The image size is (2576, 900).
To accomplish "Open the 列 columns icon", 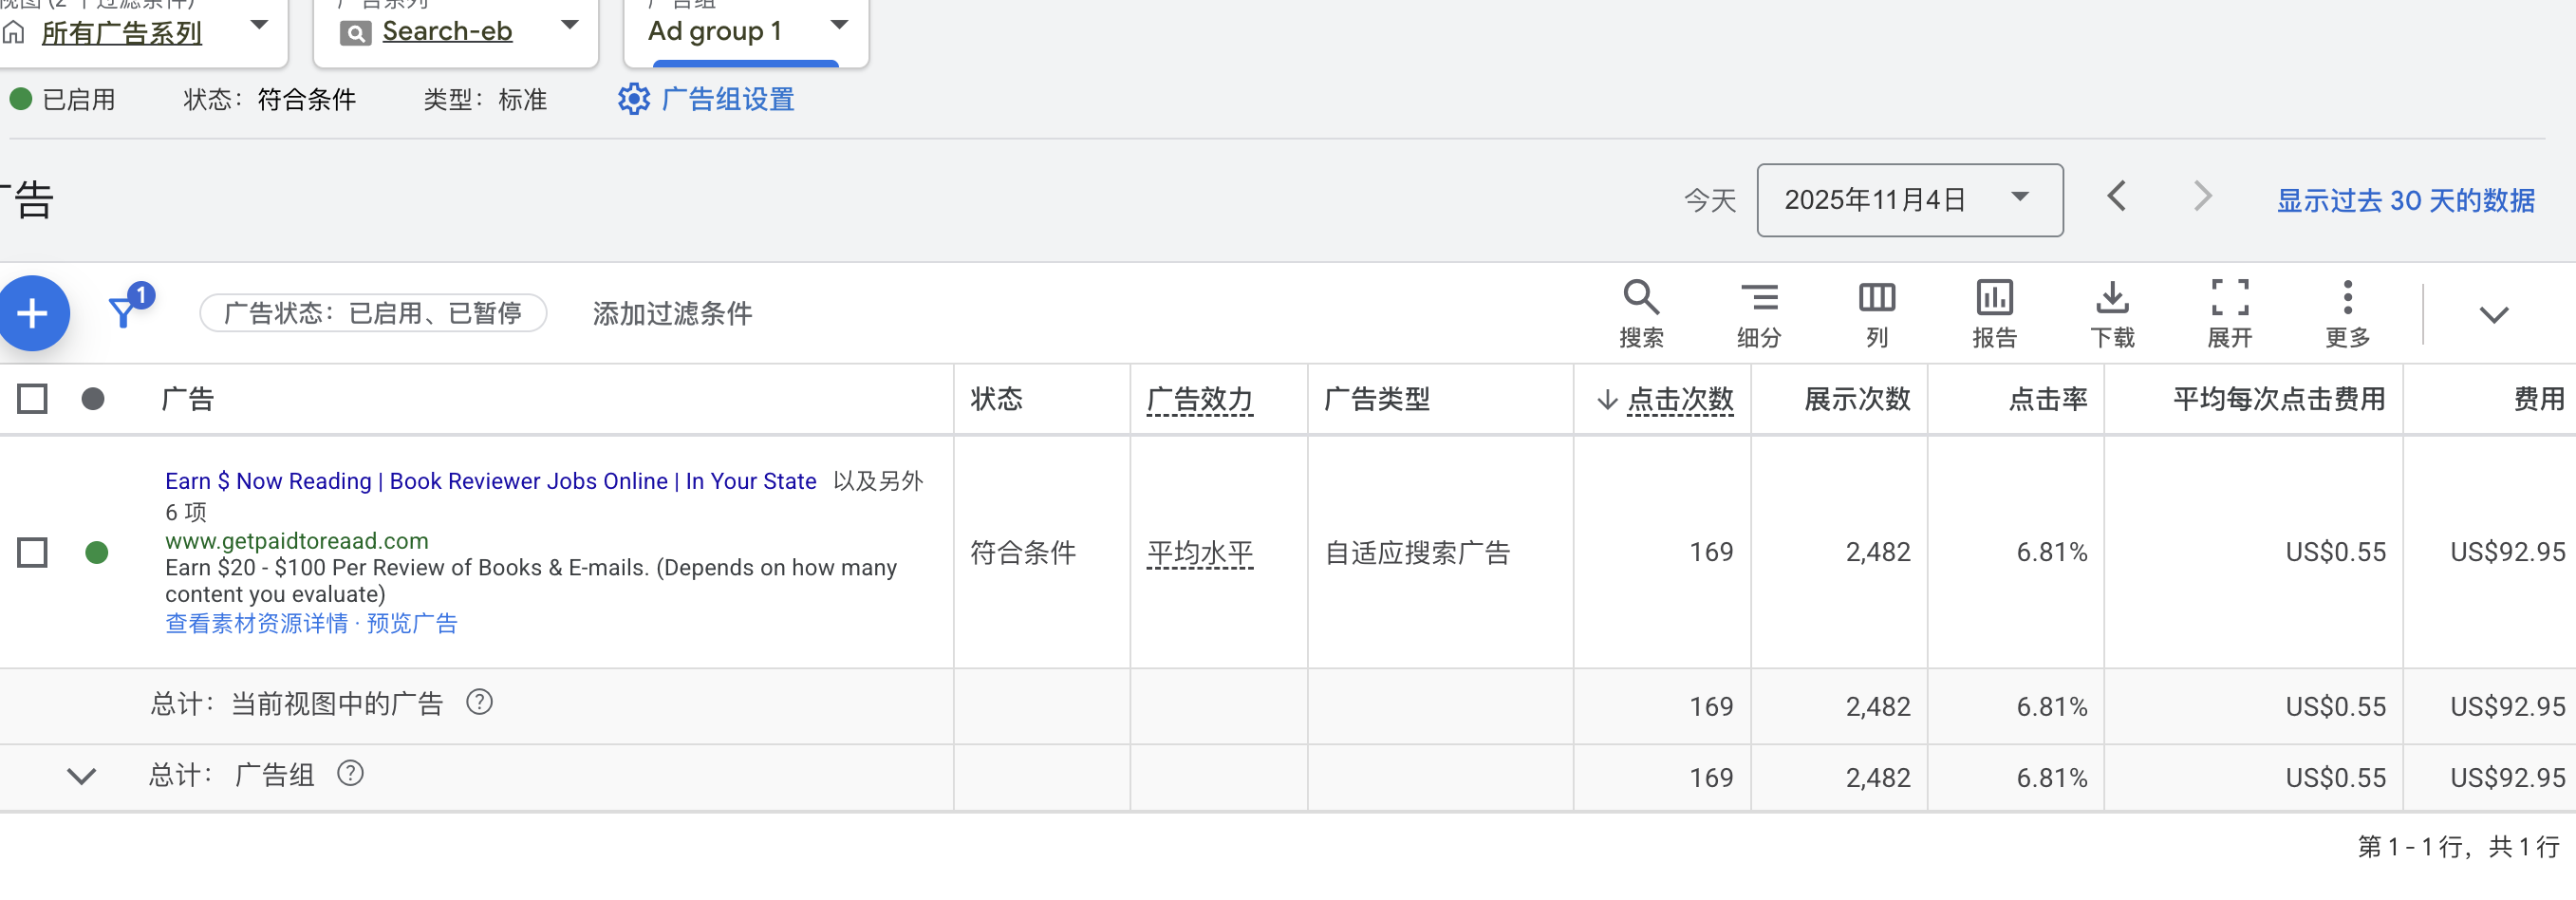I will pos(1876,312).
